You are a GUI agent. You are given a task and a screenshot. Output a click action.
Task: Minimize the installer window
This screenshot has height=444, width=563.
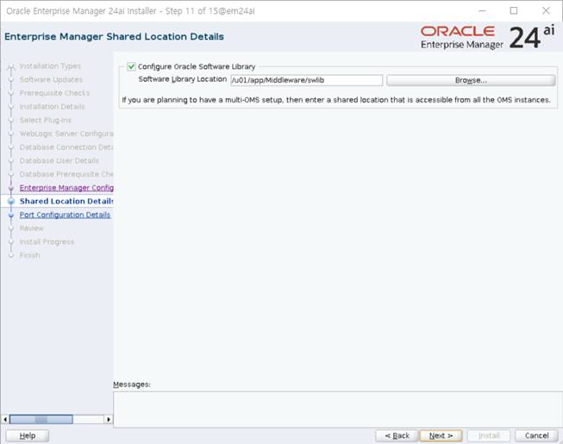(x=482, y=10)
